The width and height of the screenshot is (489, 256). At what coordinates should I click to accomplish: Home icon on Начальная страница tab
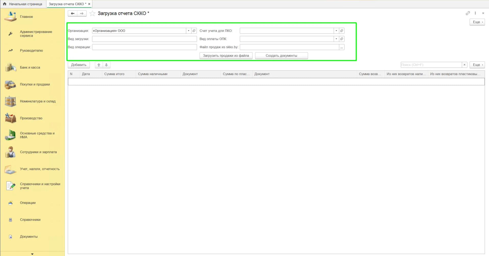(x=5, y=4)
